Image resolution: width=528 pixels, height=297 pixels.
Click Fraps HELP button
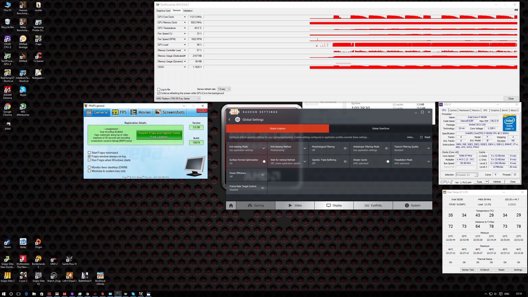(x=202, y=111)
